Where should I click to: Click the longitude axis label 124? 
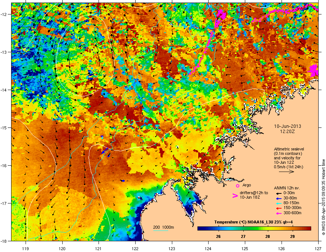pos(208,248)
